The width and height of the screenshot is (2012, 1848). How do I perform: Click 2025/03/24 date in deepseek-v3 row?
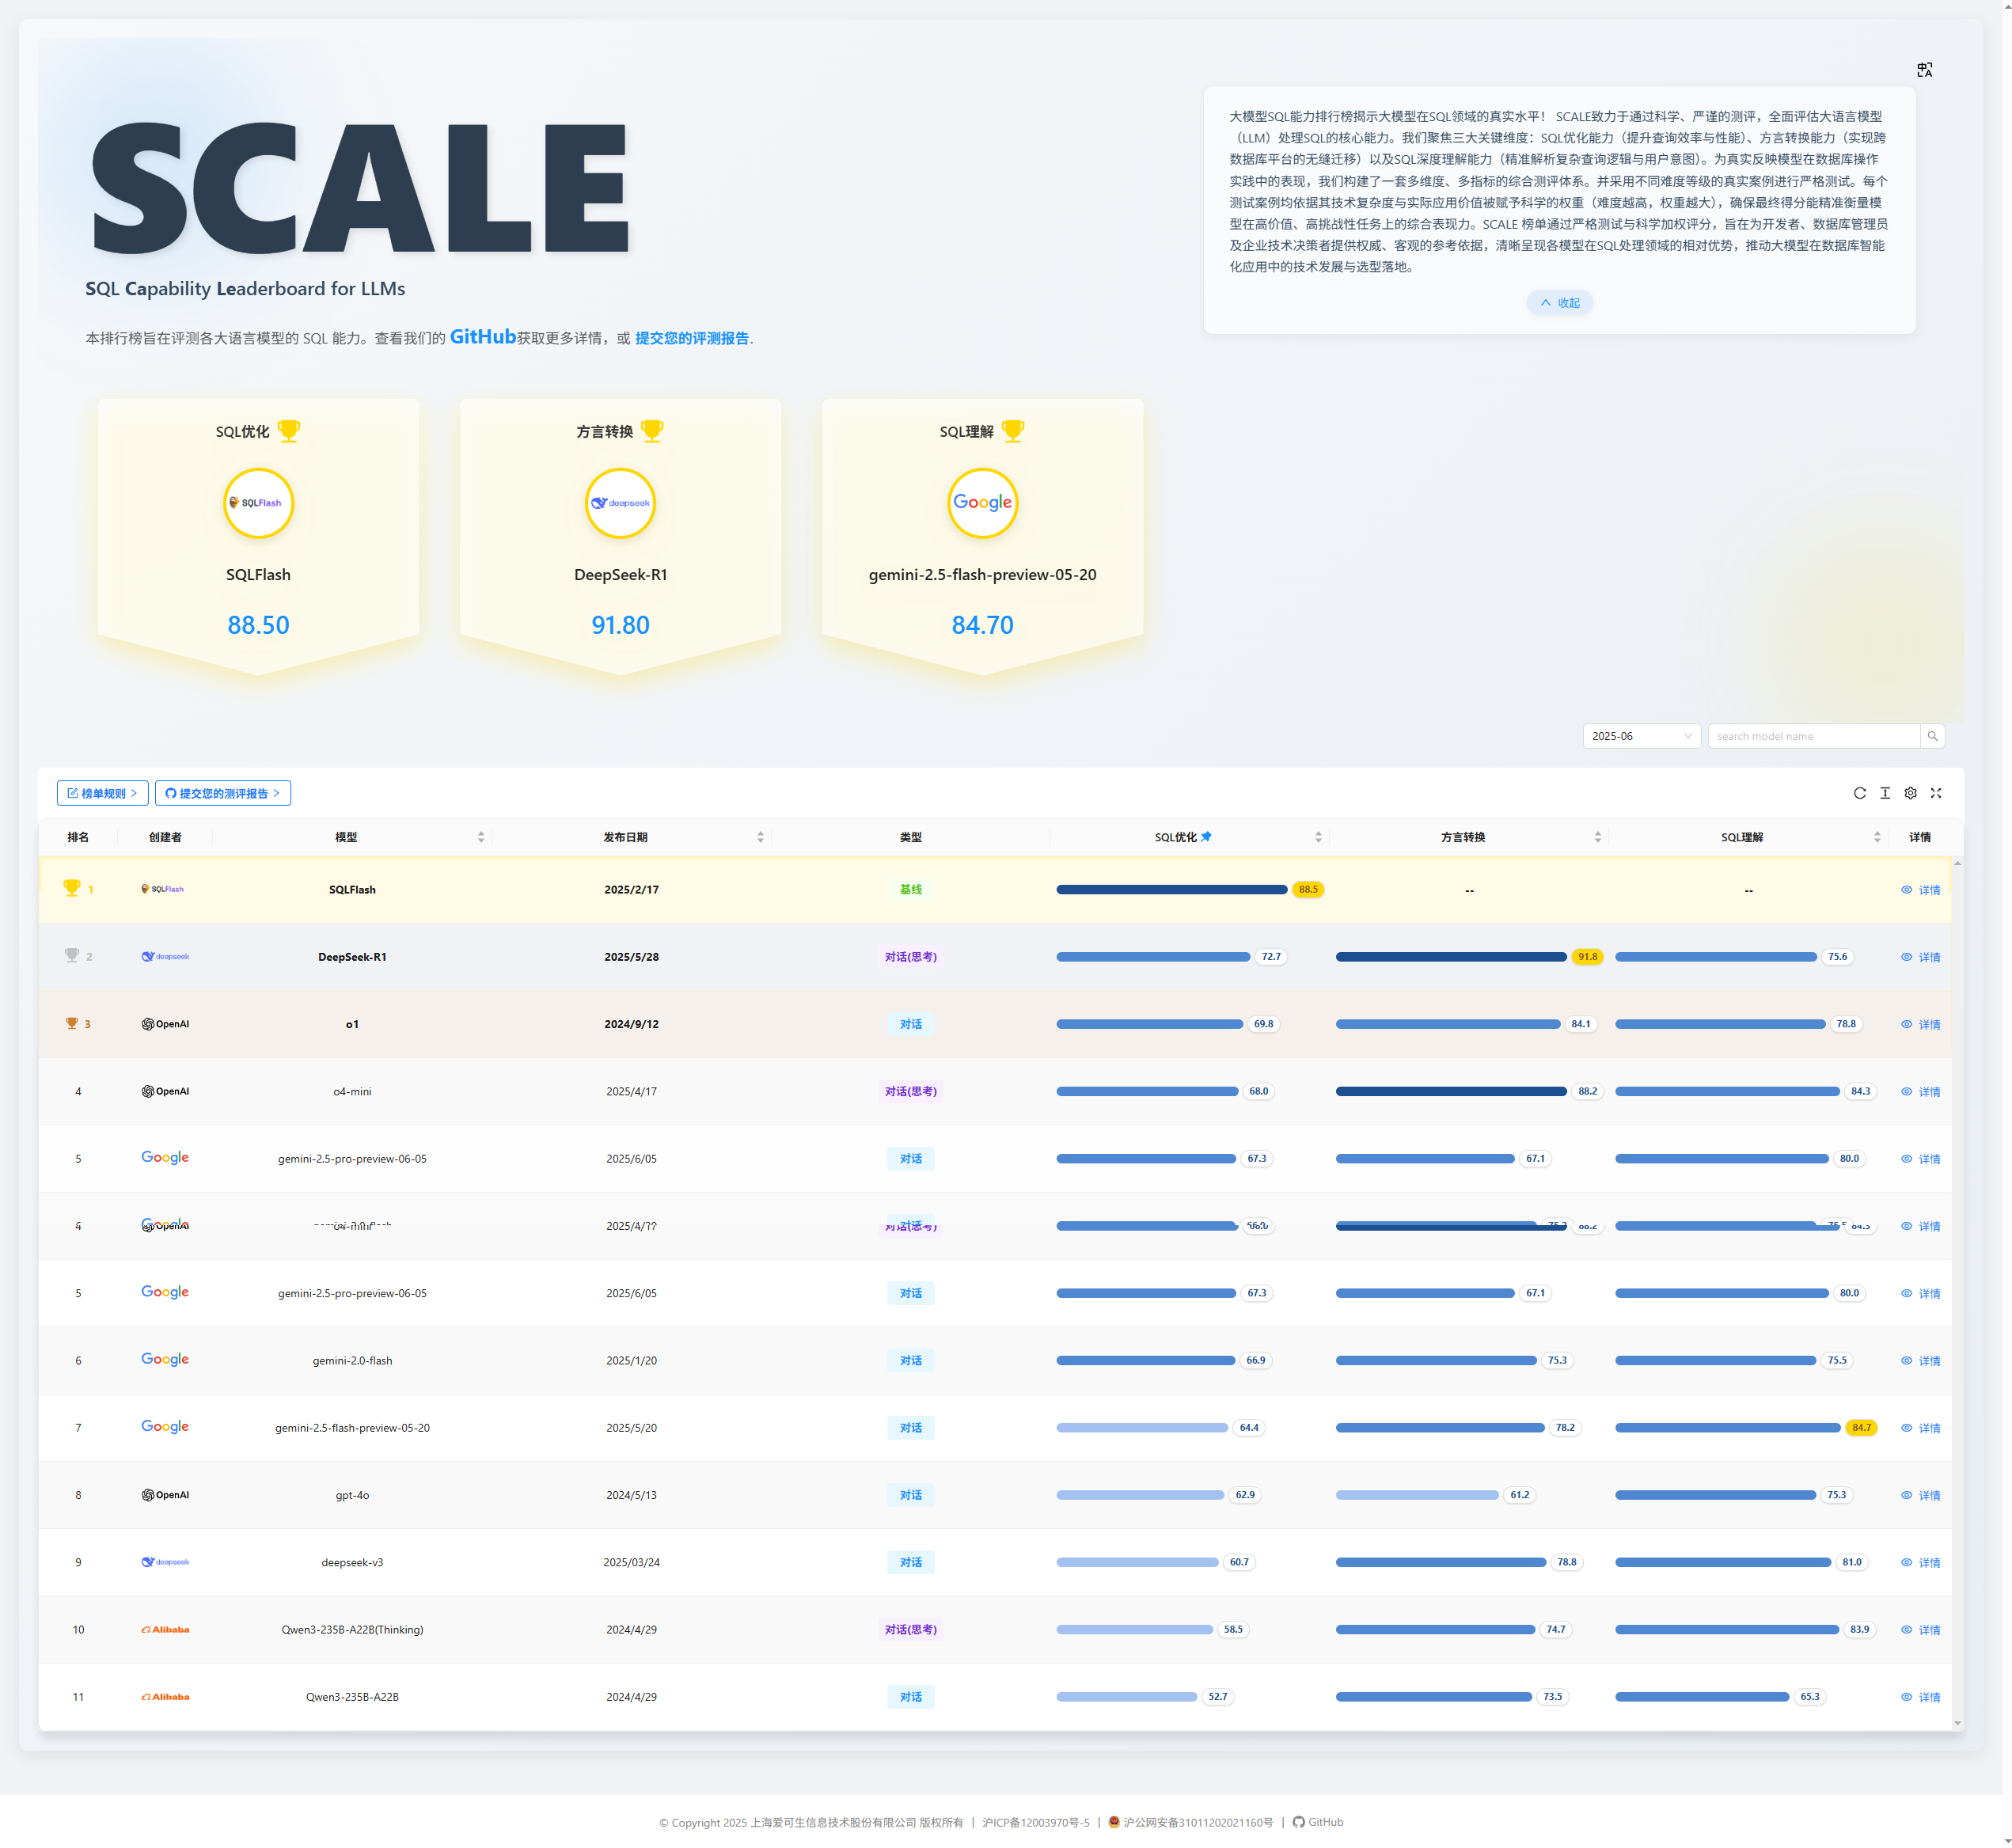tap(631, 1562)
